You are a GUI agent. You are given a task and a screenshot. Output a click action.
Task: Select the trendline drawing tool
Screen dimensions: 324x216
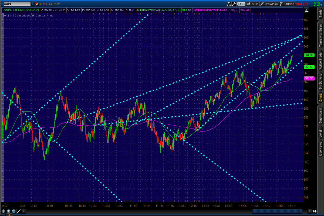pyautogui.click(x=19, y=211)
